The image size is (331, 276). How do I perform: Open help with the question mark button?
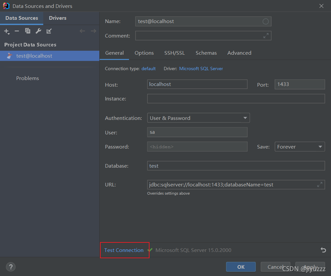pos(11,267)
